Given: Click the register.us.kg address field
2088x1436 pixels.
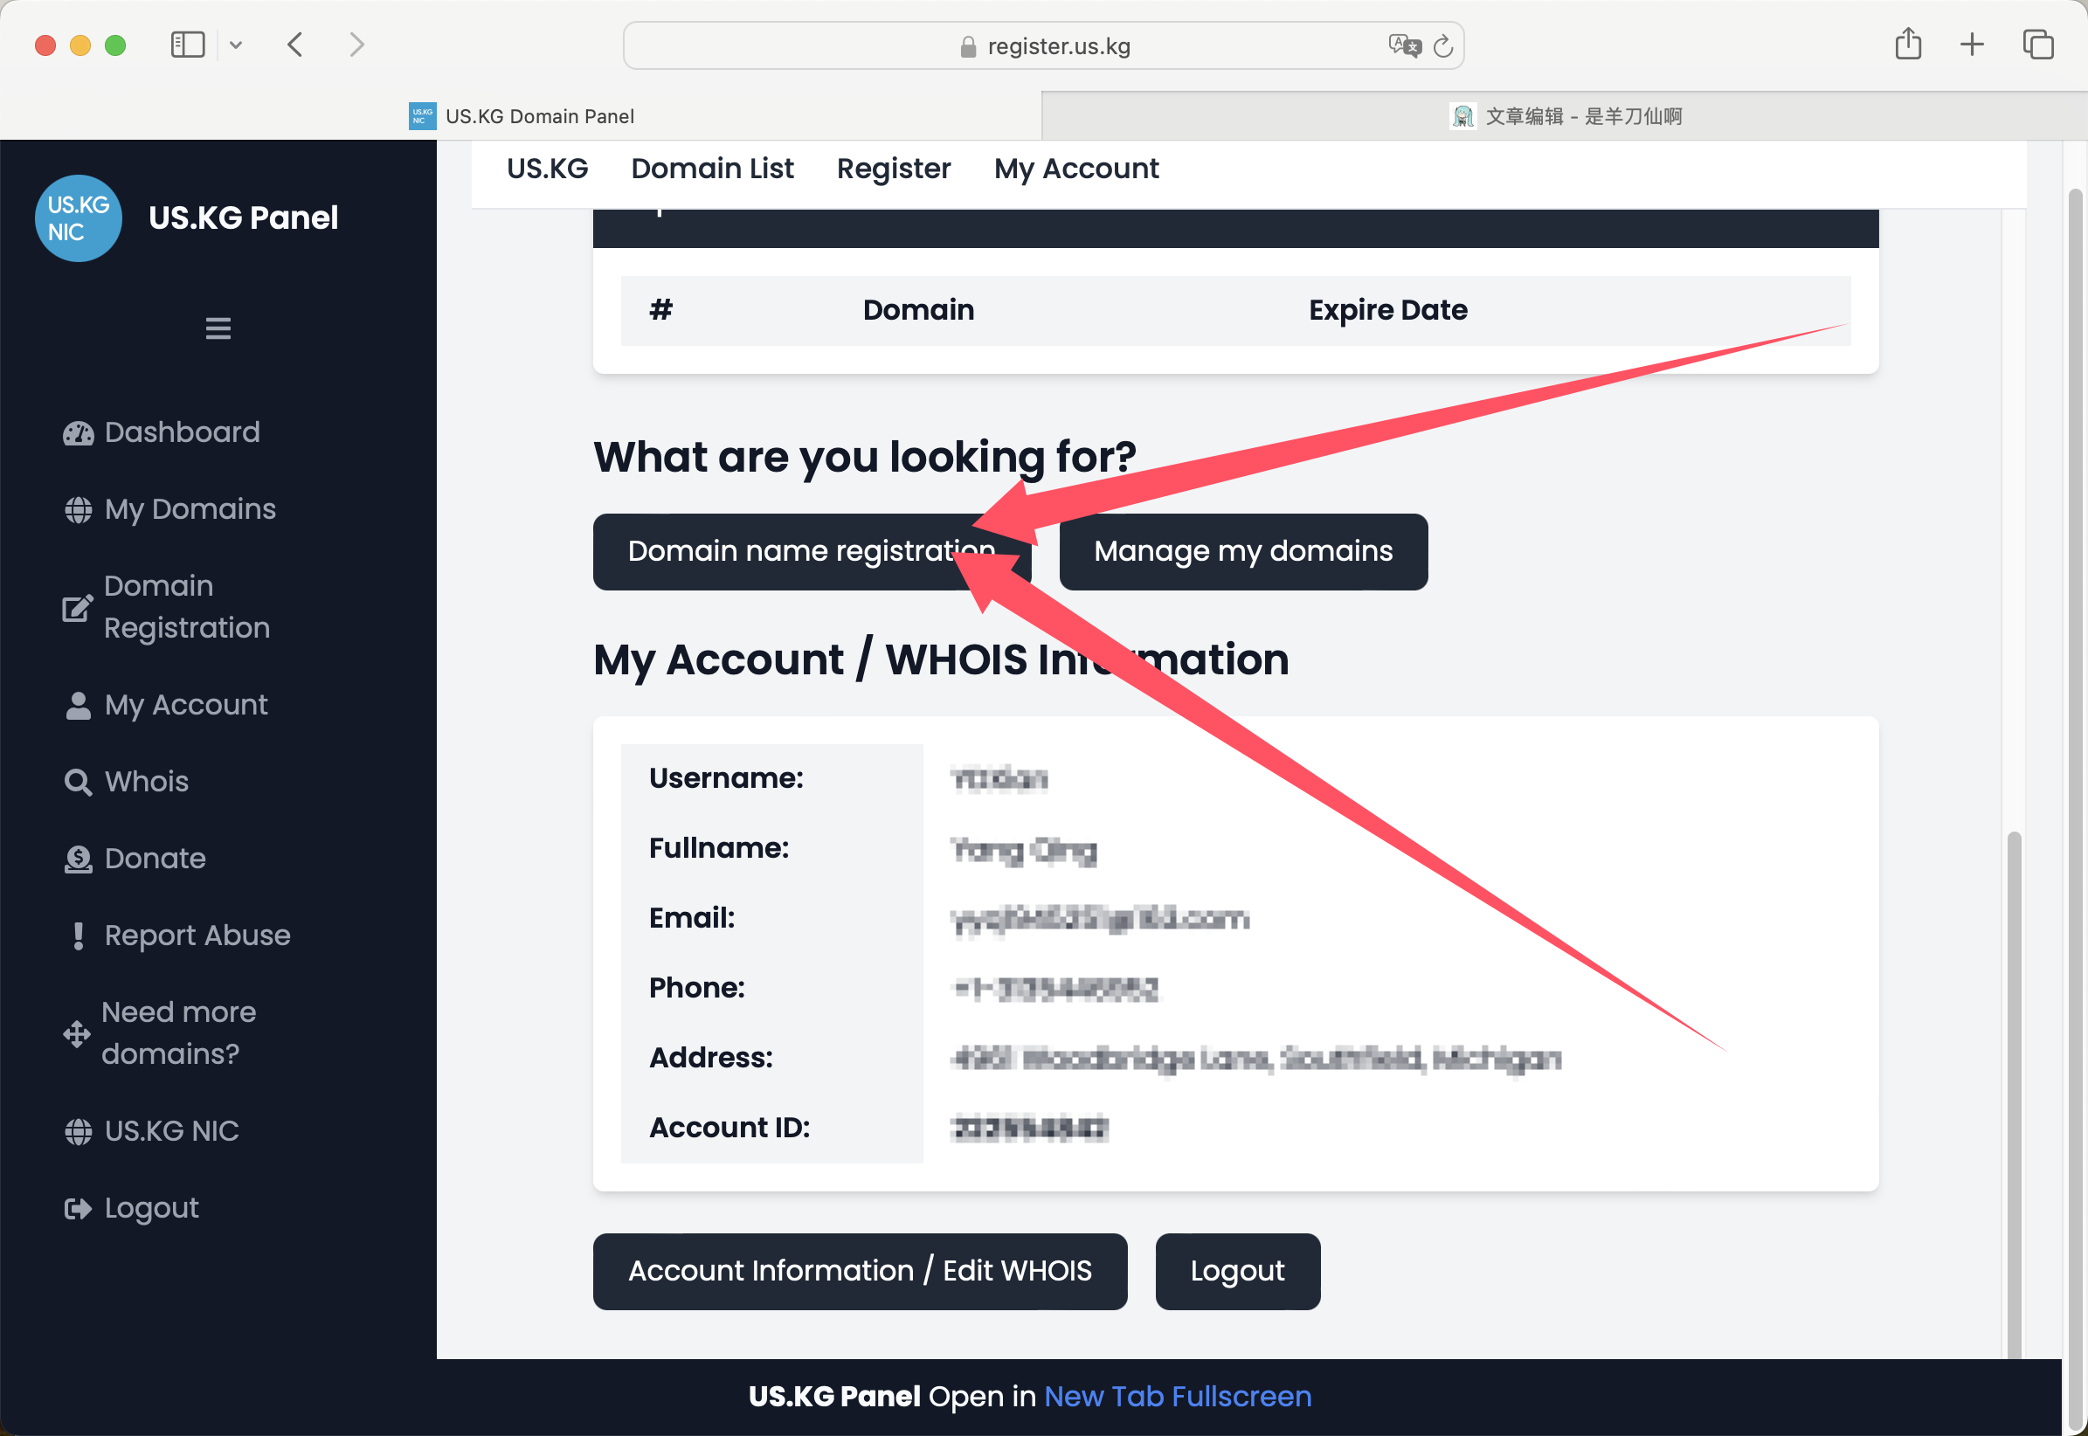Looking at the screenshot, I should click(1043, 45).
